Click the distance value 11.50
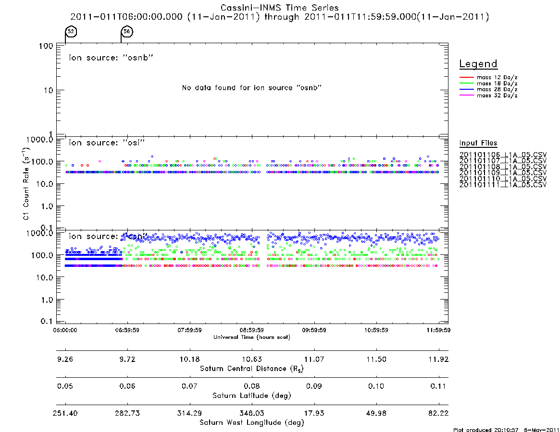Image resolution: width=560 pixels, height=432 pixels. point(376,359)
